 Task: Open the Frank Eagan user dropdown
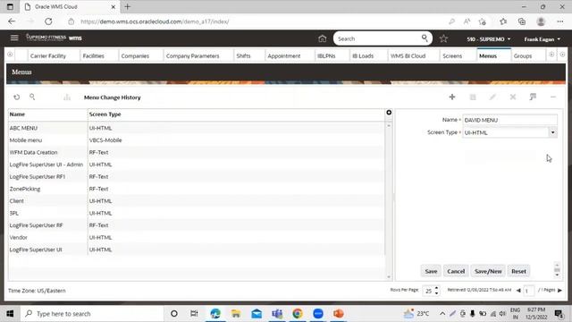tap(543, 39)
